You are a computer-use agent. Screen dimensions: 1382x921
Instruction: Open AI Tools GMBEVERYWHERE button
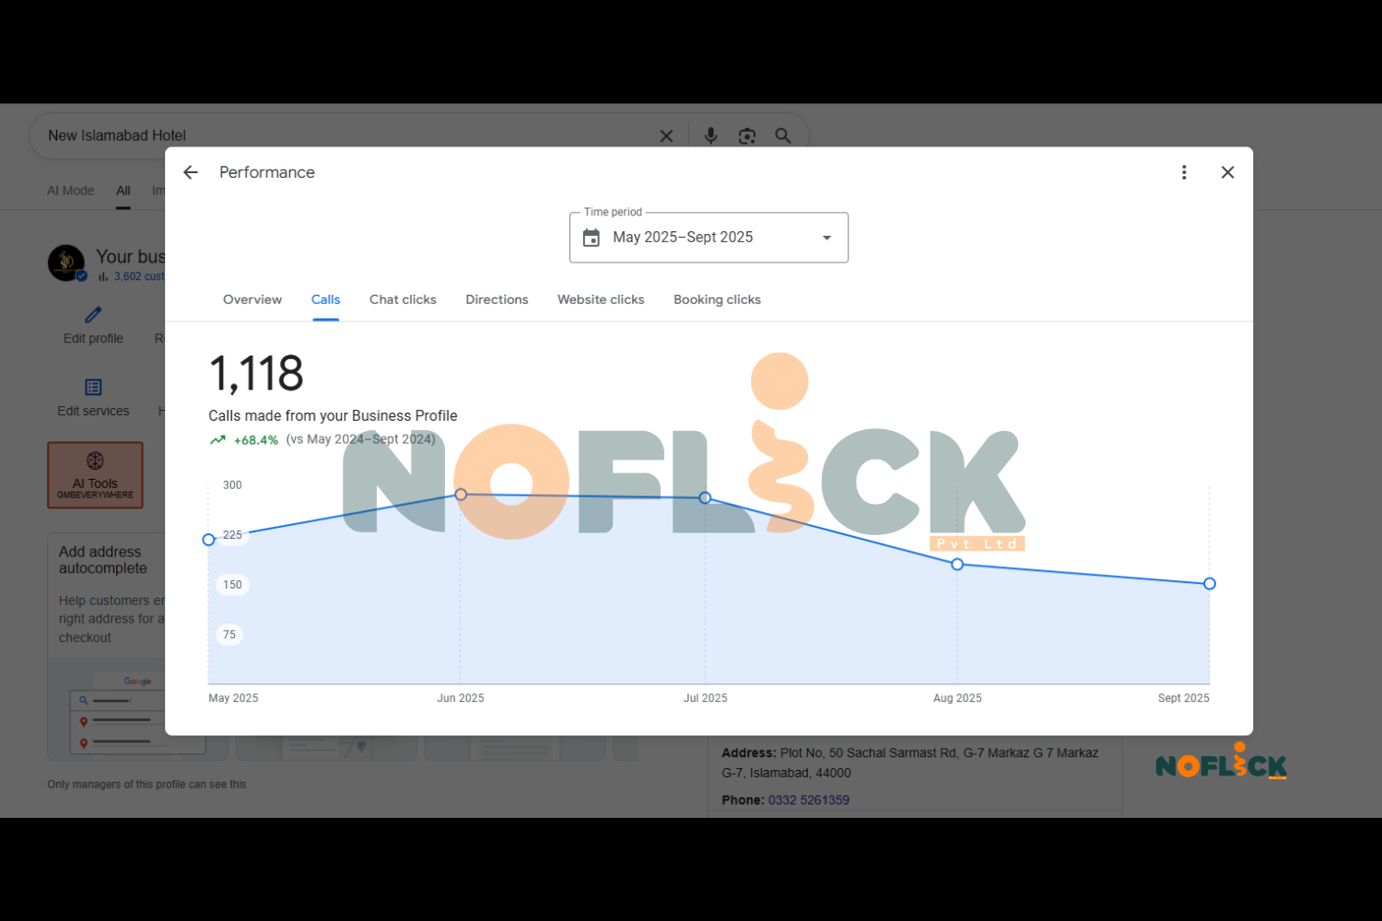[x=95, y=475]
